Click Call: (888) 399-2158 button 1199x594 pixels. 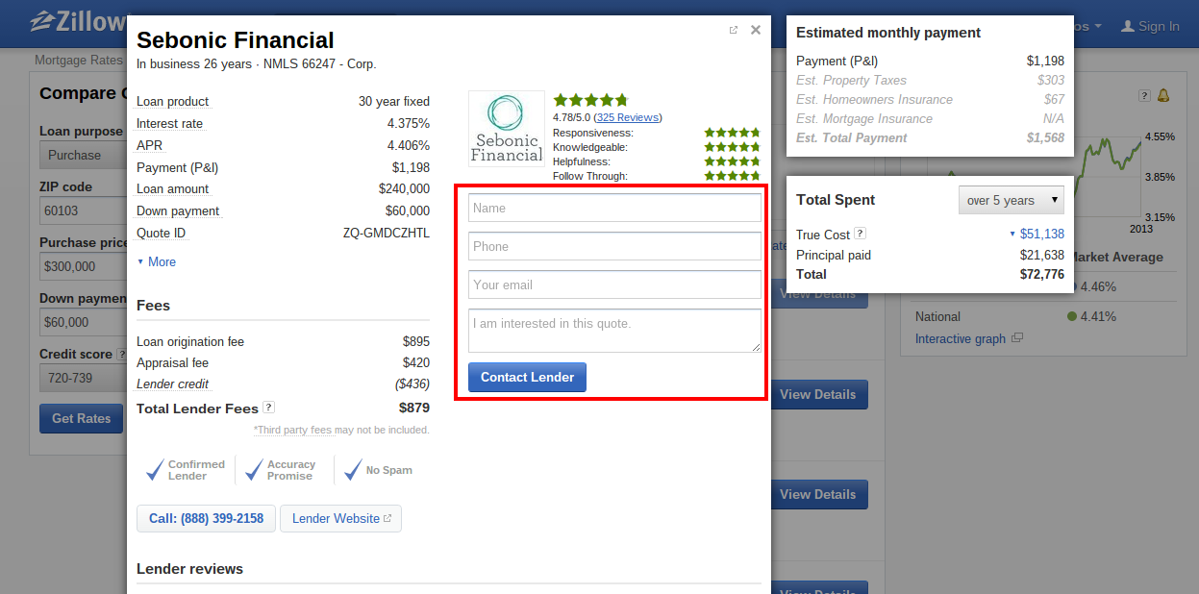click(x=206, y=518)
